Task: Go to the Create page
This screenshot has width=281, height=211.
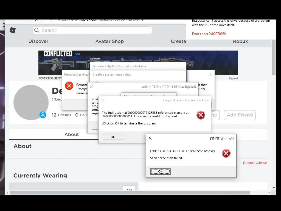Action: click(x=178, y=41)
